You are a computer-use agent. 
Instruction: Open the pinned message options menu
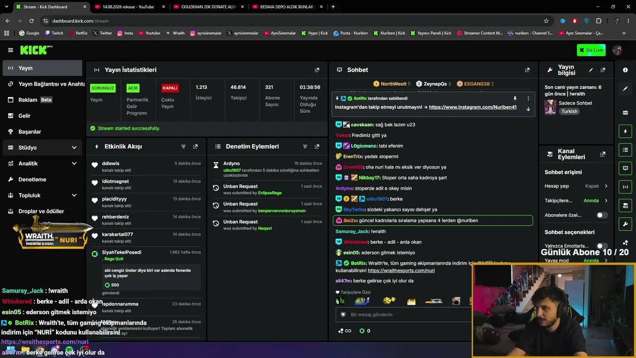[528, 98]
